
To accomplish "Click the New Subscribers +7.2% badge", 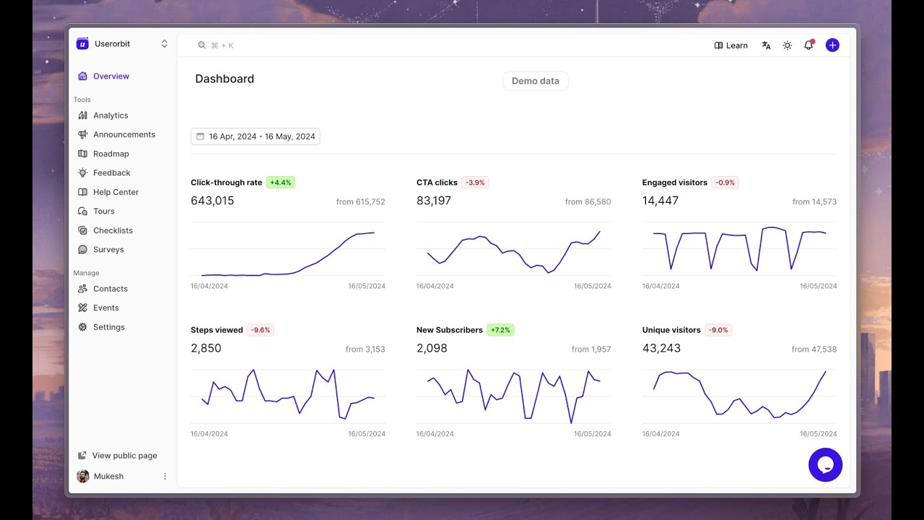I will 500,330.
